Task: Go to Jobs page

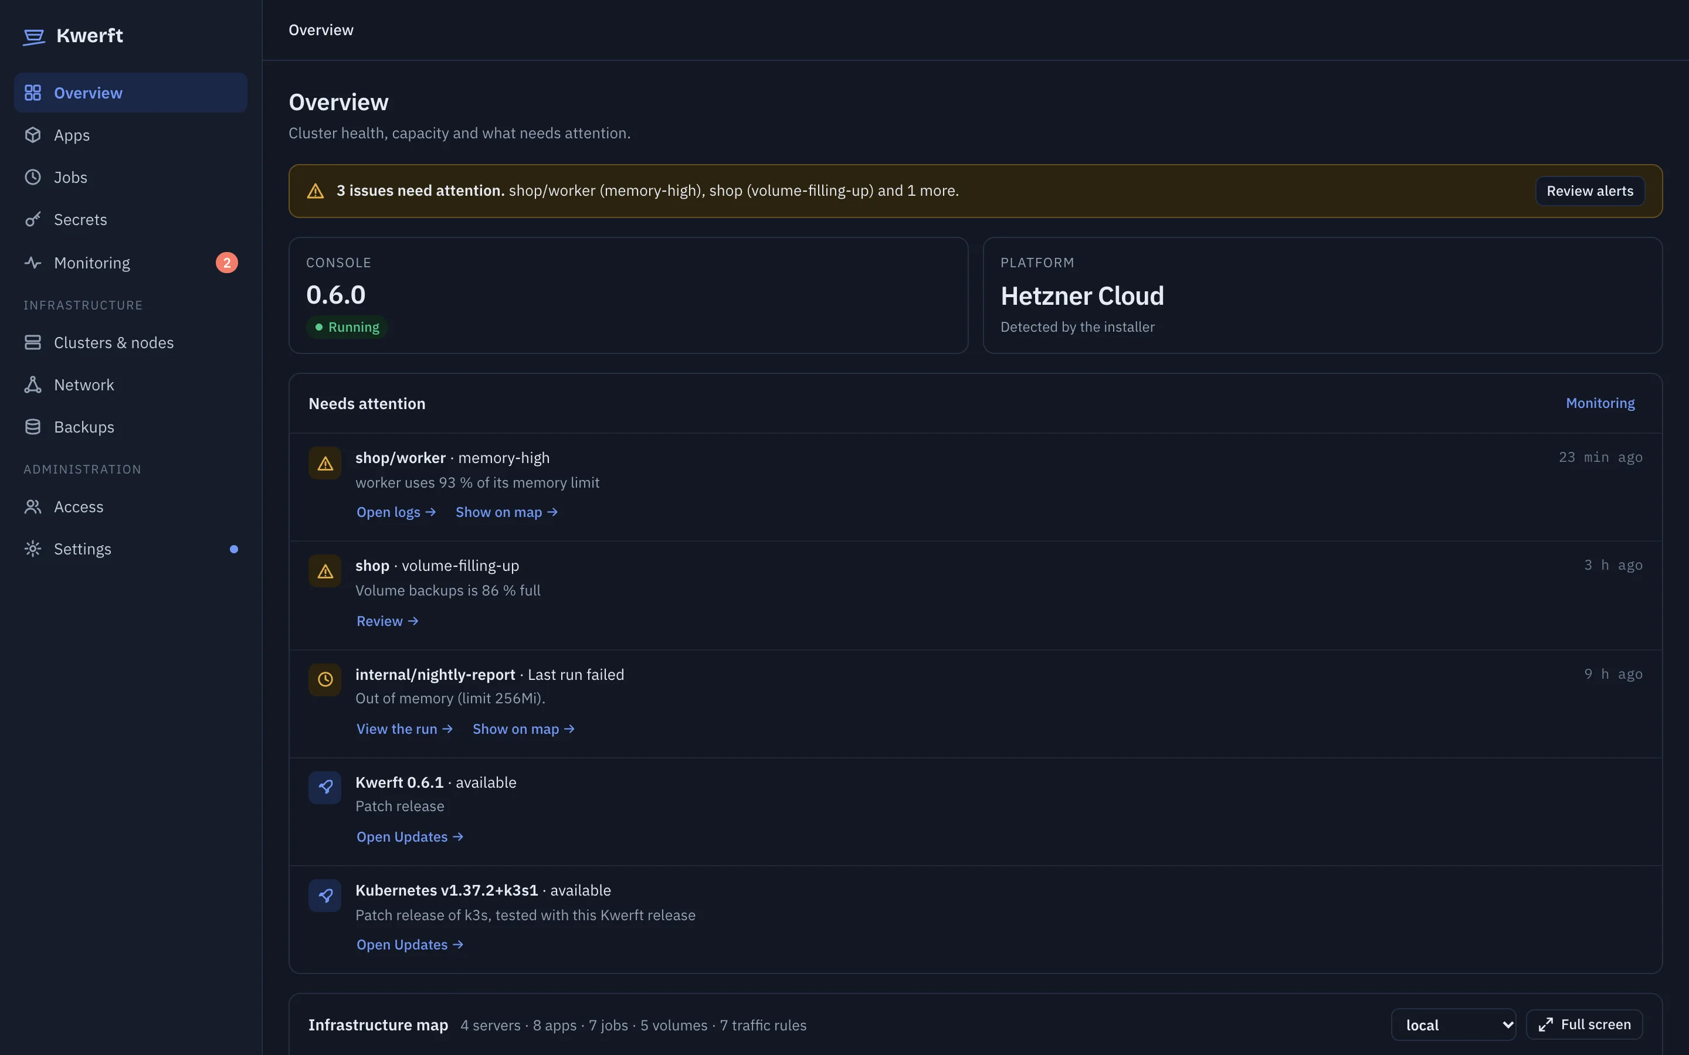Action: pos(131,177)
